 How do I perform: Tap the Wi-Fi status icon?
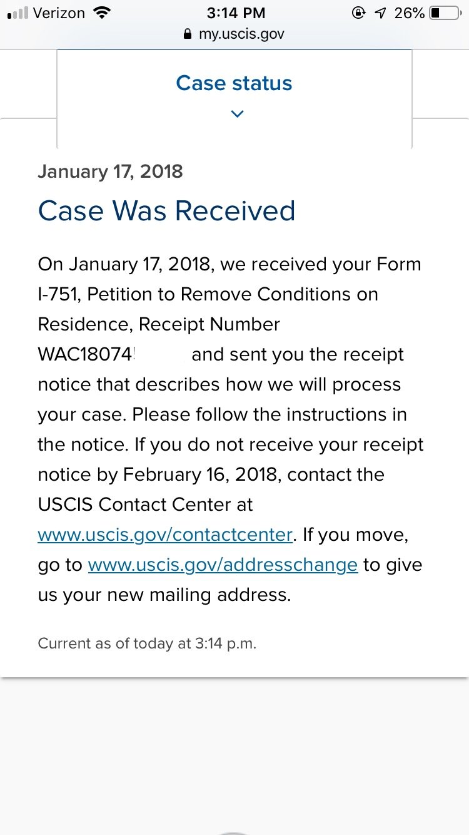click(101, 13)
